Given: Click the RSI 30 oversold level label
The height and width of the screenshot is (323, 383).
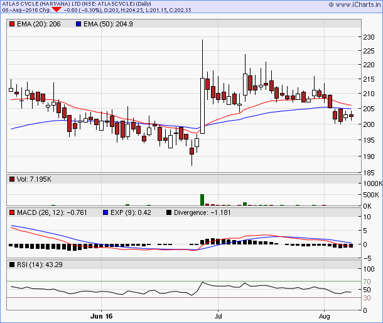Looking at the screenshot, I should point(367,298).
